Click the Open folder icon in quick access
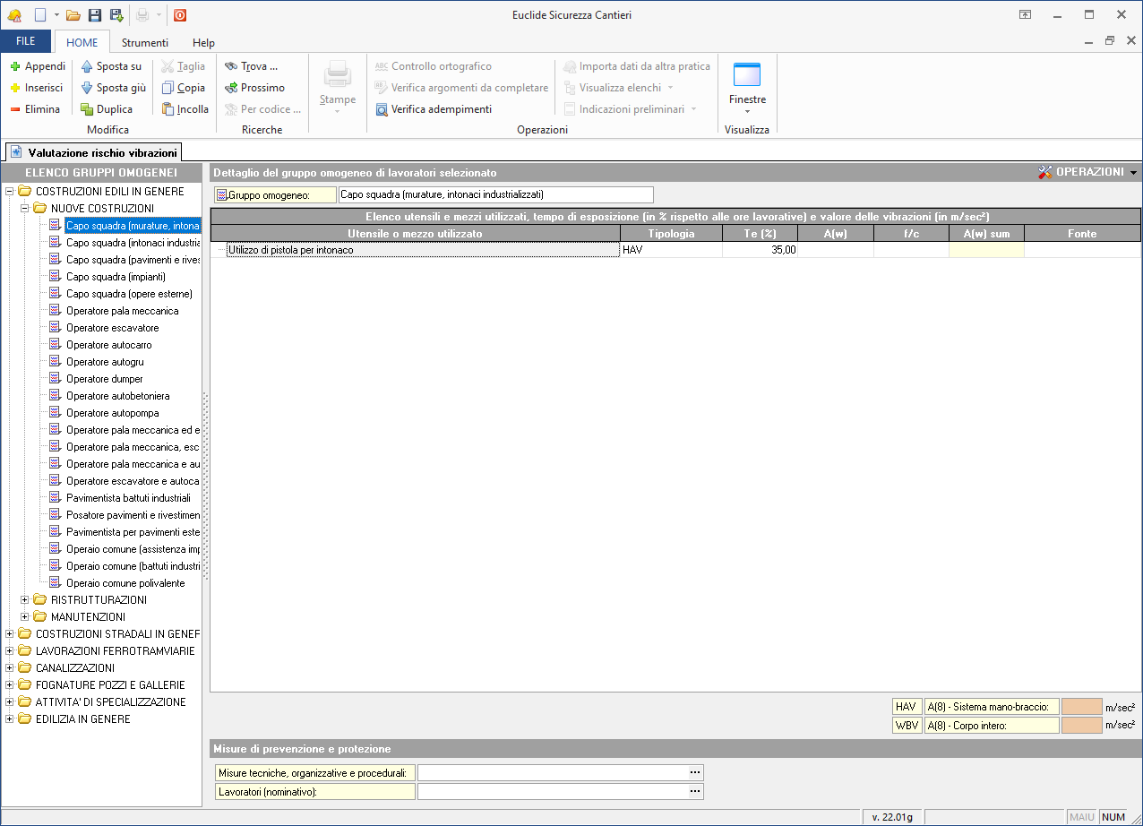This screenshot has height=826, width=1143. coord(73,15)
